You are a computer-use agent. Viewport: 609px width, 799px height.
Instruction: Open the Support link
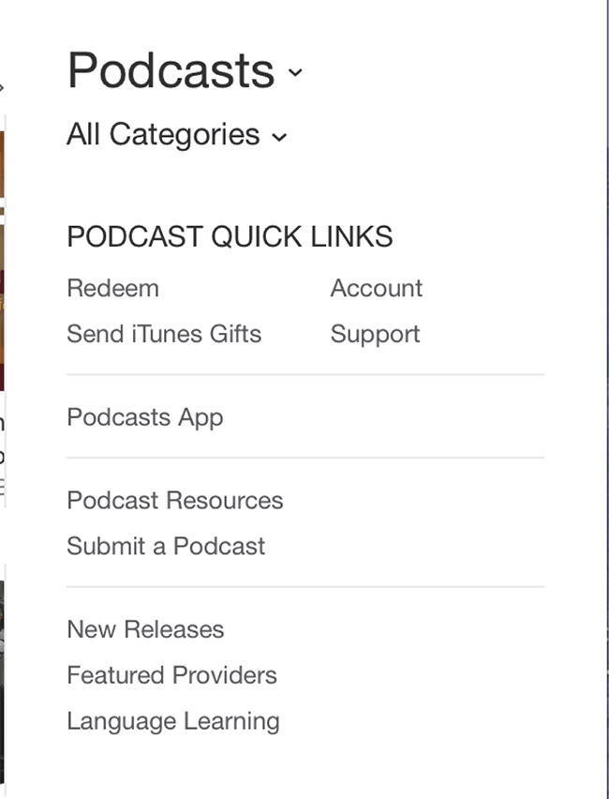(x=376, y=336)
